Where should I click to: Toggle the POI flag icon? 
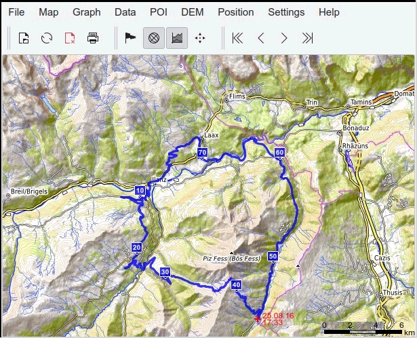click(x=130, y=38)
